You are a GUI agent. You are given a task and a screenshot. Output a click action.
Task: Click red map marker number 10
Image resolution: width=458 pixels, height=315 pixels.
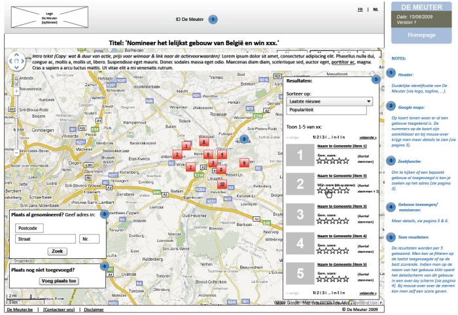pyautogui.click(x=222, y=184)
